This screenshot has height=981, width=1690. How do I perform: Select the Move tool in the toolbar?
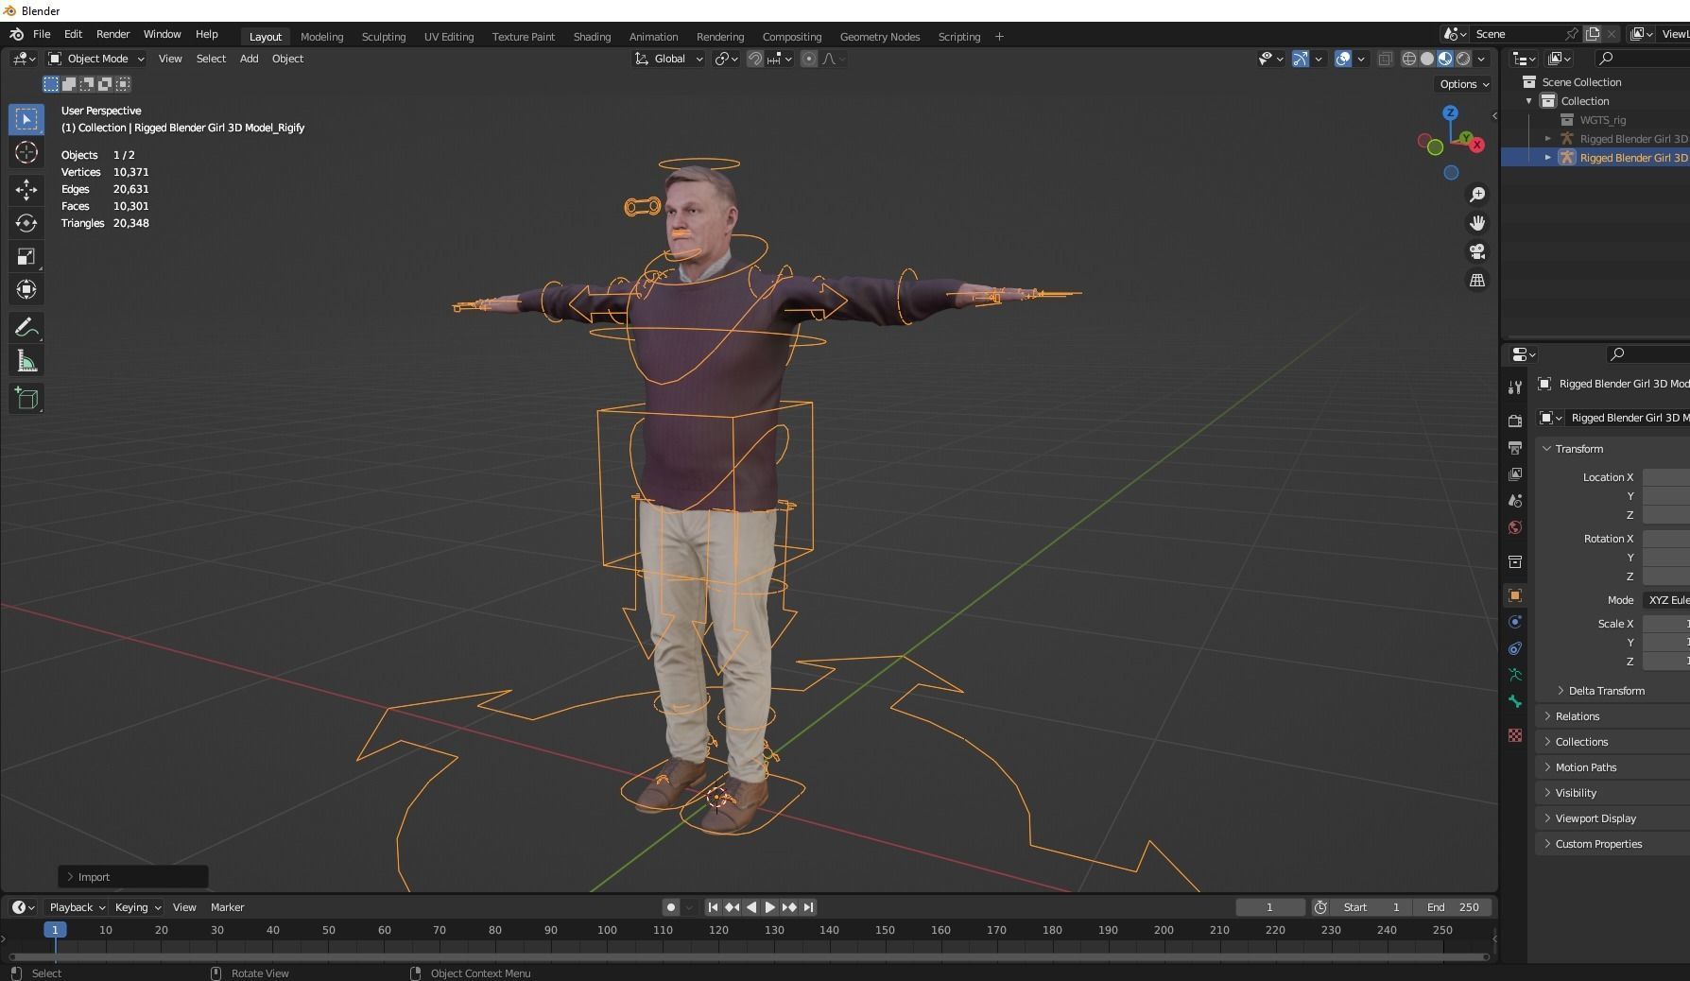tap(26, 189)
